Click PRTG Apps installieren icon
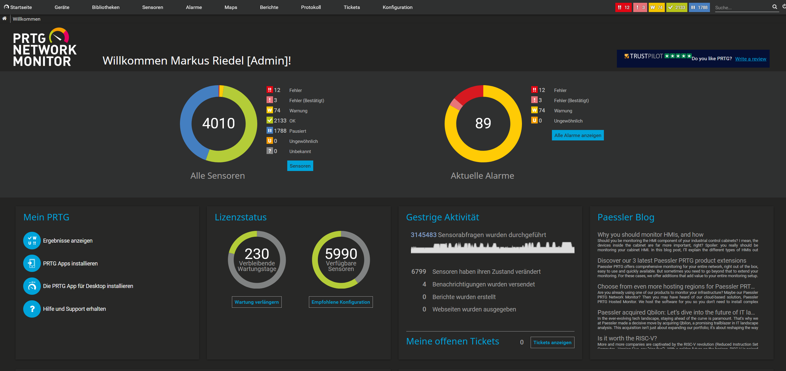The image size is (786, 371). [32, 263]
